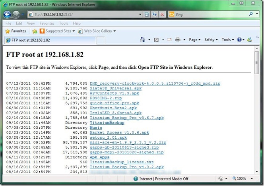
Task: Open Market_Access_v1.0.6.apk link
Action: coord(119,132)
